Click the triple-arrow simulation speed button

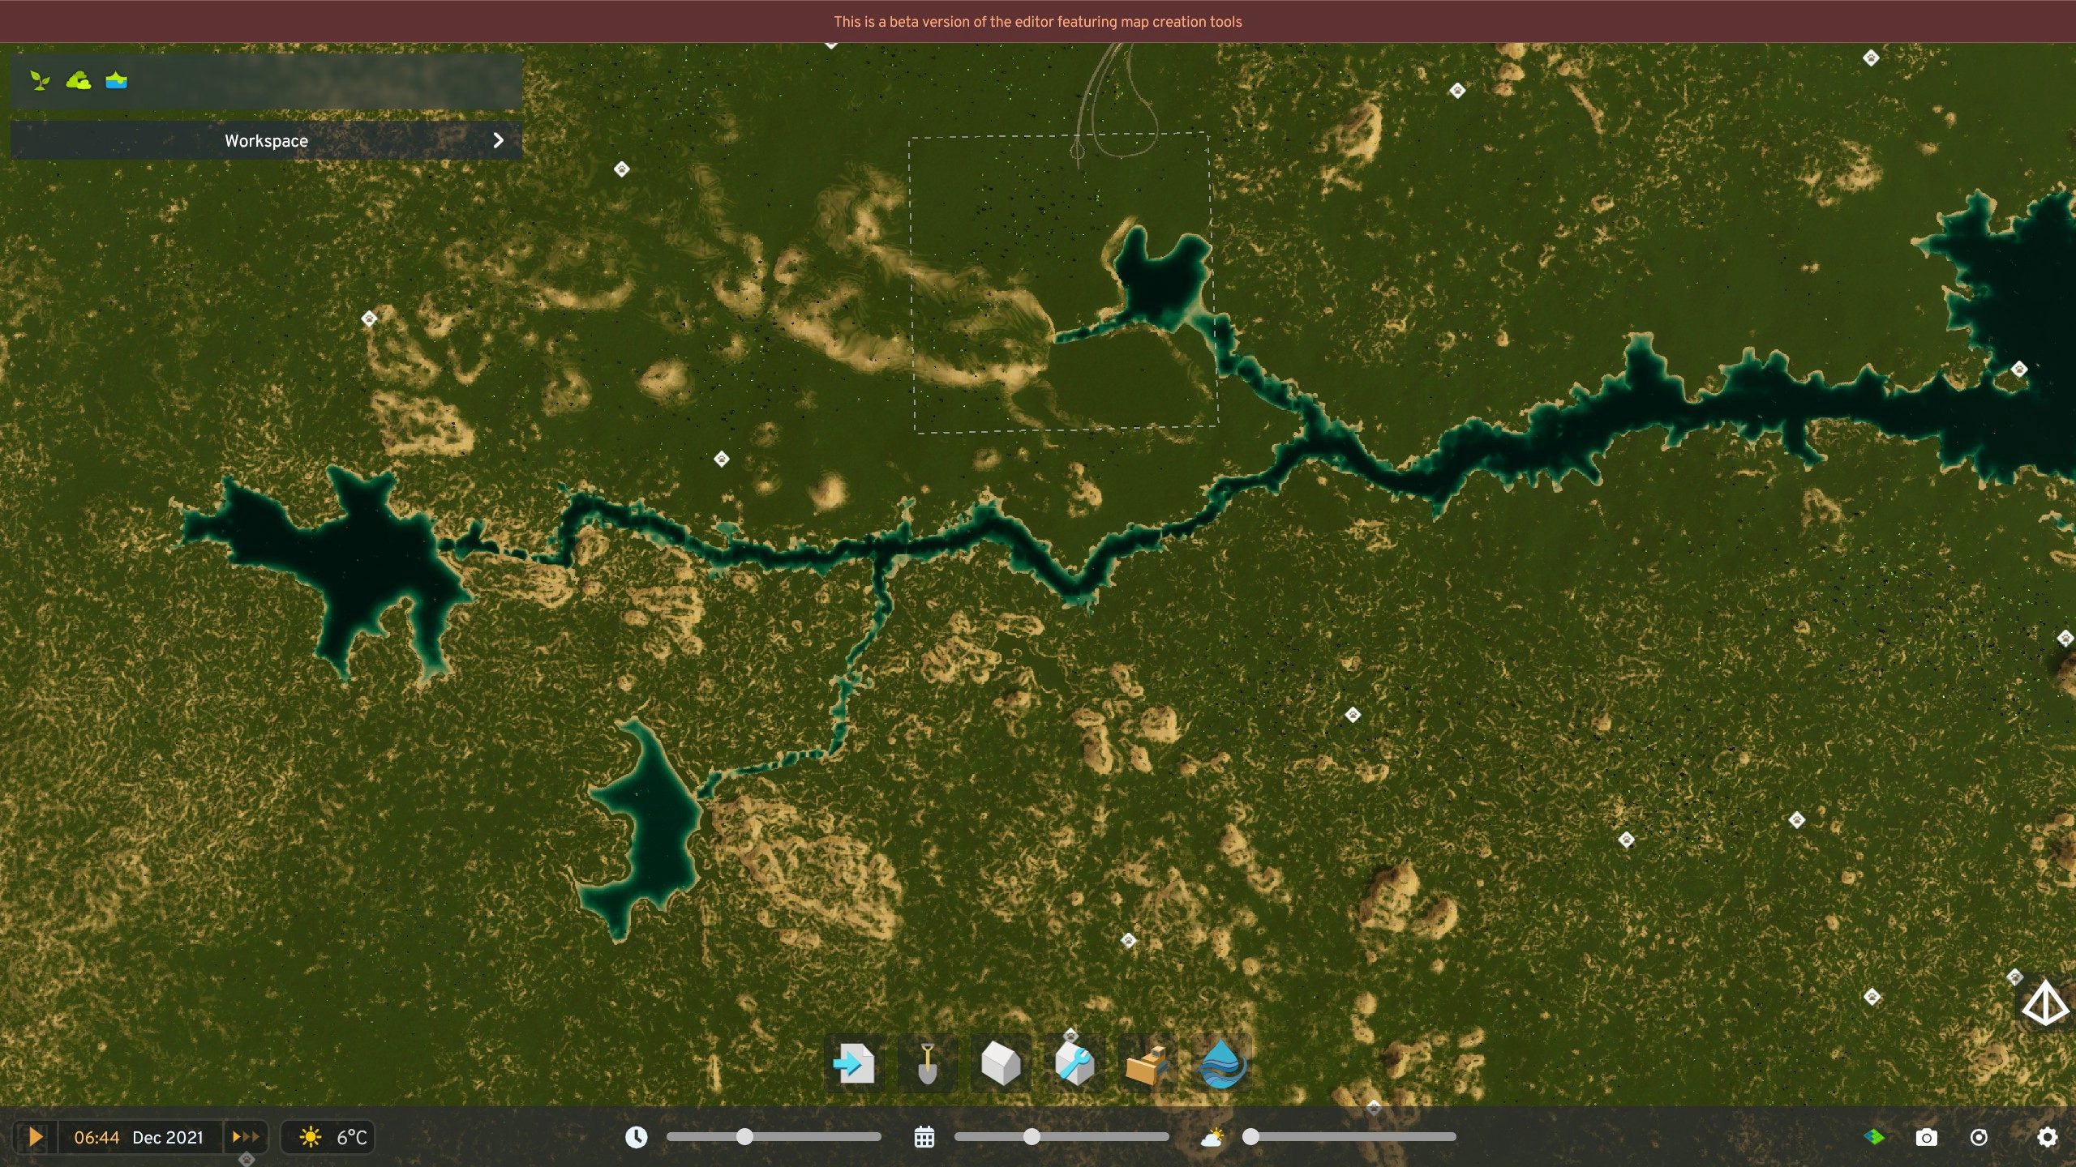[246, 1137]
